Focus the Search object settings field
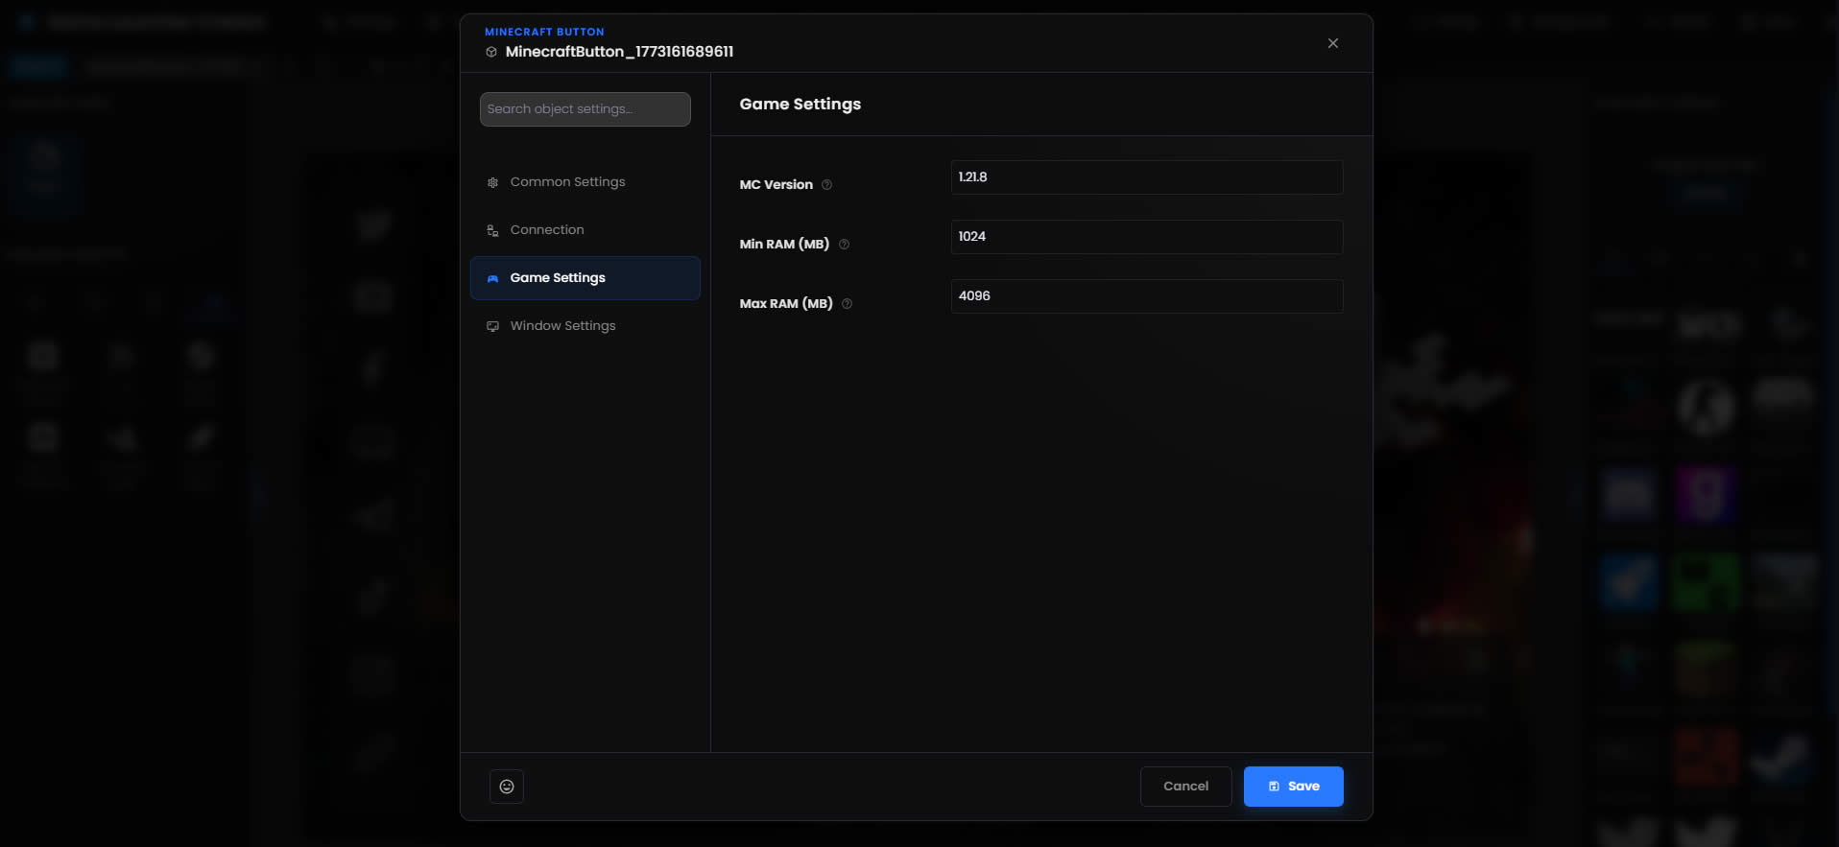Screen dimensions: 1839x847 pos(585,109)
